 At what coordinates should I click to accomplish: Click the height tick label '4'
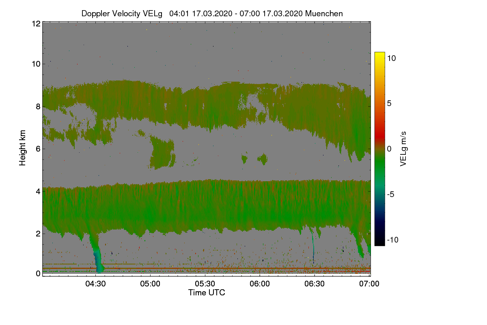[x=38, y=191]
